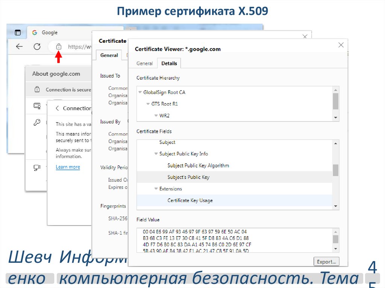The height and width of the screenshot is (288, 385).
Task: Select Subject Public Key Algorithm field
Action: click(198, 165)
